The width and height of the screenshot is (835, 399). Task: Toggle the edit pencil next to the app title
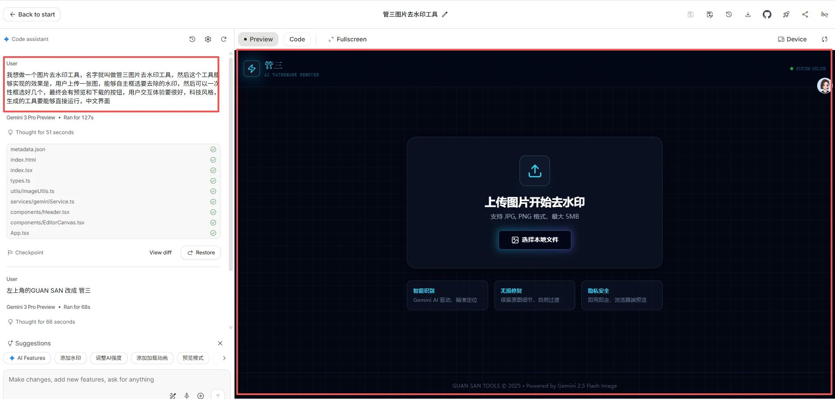click(445, 14)
